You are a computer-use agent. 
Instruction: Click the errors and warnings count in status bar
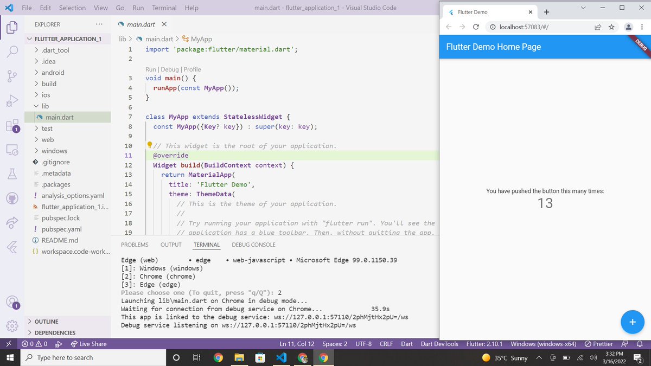point(35,344)
